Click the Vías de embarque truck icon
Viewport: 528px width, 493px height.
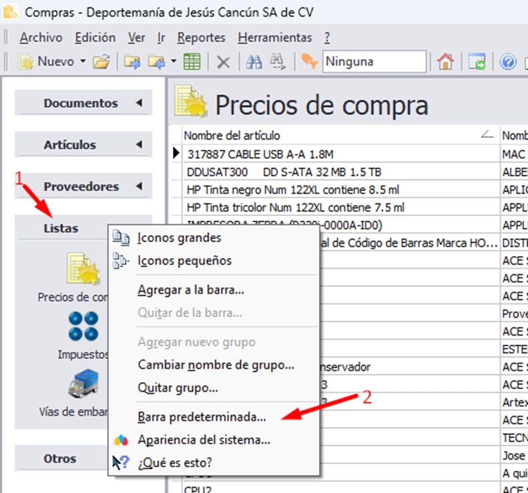point(83,384)
